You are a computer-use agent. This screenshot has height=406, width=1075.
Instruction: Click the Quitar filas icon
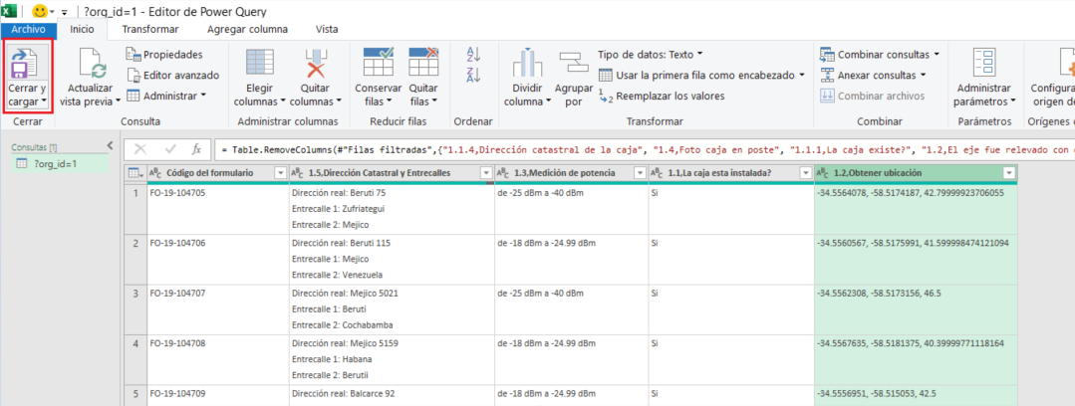(423, 63)
